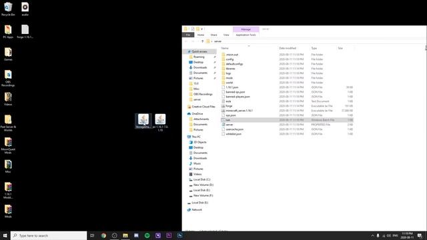Select the minecraft_server.1.16.1 jar file

tap(239, 111)
